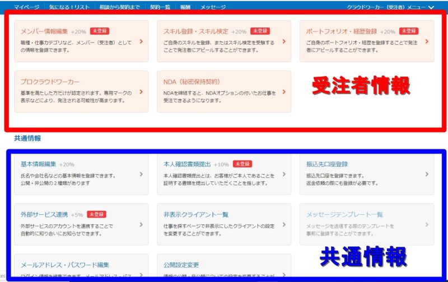Click chevron on 非表示クライアント一覧 card

(x=284, y=224)
